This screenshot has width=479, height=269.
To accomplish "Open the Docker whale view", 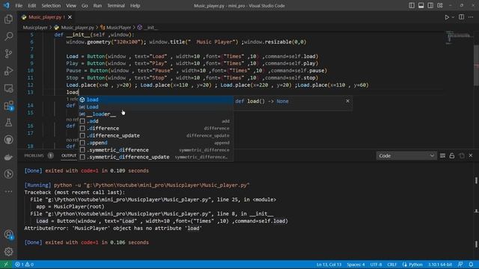I will (8, 157).
